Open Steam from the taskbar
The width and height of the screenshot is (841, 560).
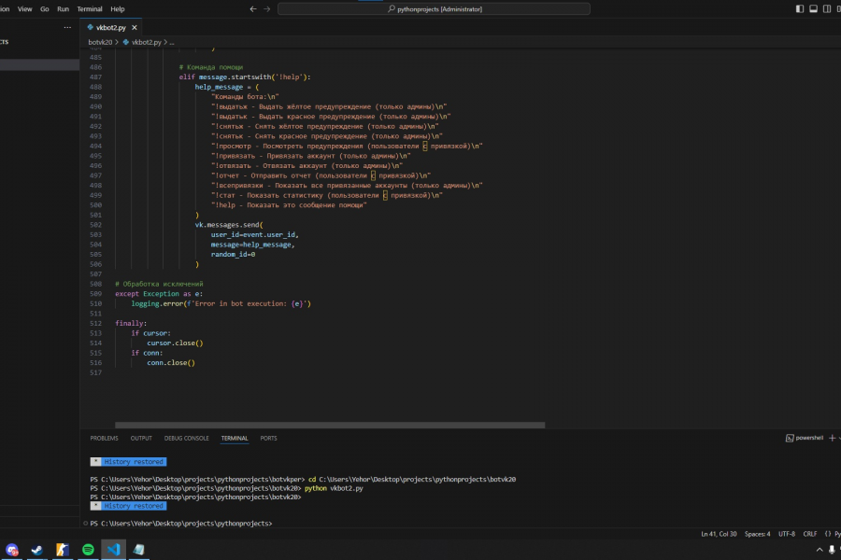(x=37, y=550)
